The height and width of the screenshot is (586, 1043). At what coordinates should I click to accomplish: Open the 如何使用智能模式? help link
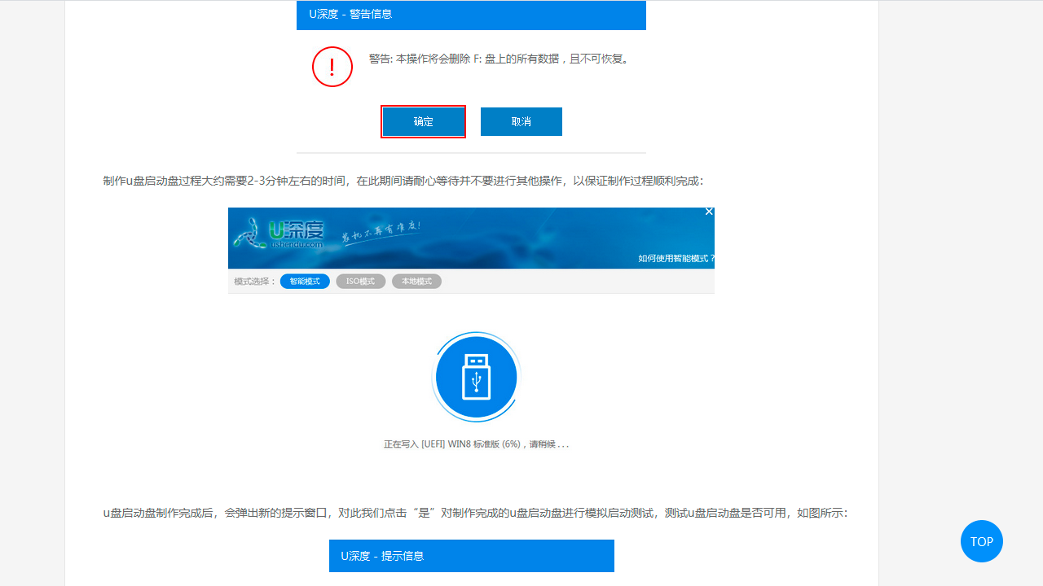click(676, 258)
